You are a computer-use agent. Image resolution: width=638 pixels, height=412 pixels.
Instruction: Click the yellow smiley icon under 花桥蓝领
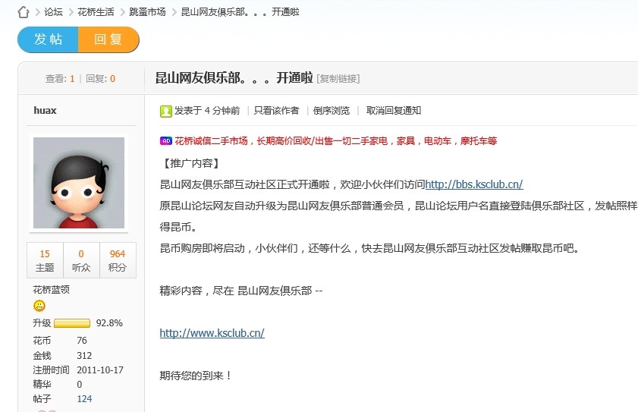tap(39, 306)
